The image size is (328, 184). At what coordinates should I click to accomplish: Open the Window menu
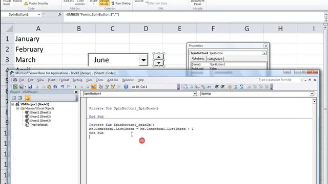[x=128, y=80]
